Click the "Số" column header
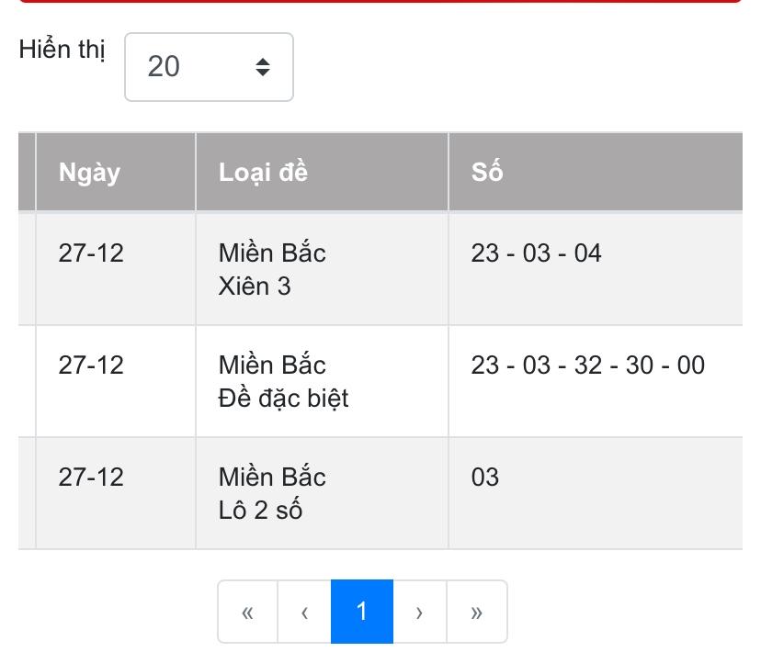The image size is (761, 663). coord(487,173)
